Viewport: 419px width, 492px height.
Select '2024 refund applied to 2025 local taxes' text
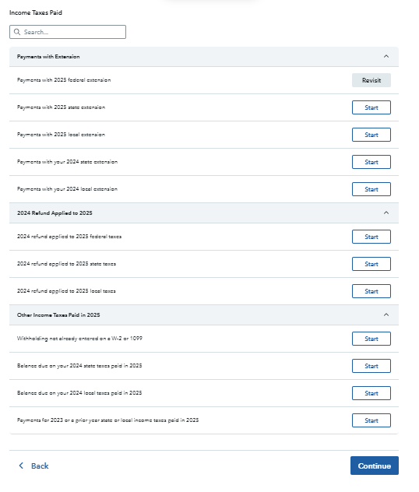click(x=66, y=291)
